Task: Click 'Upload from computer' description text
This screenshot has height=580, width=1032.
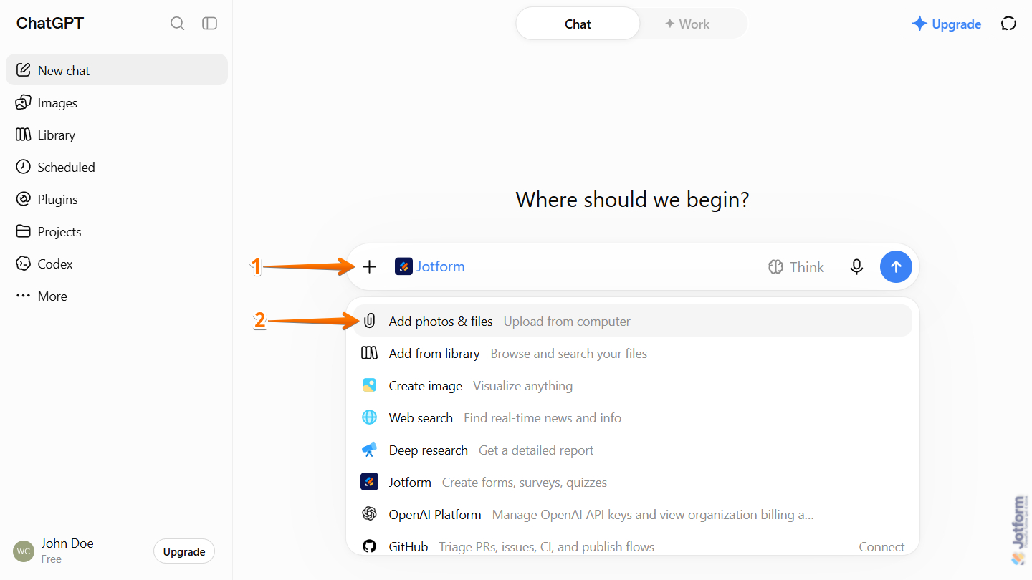Action: 567,321
